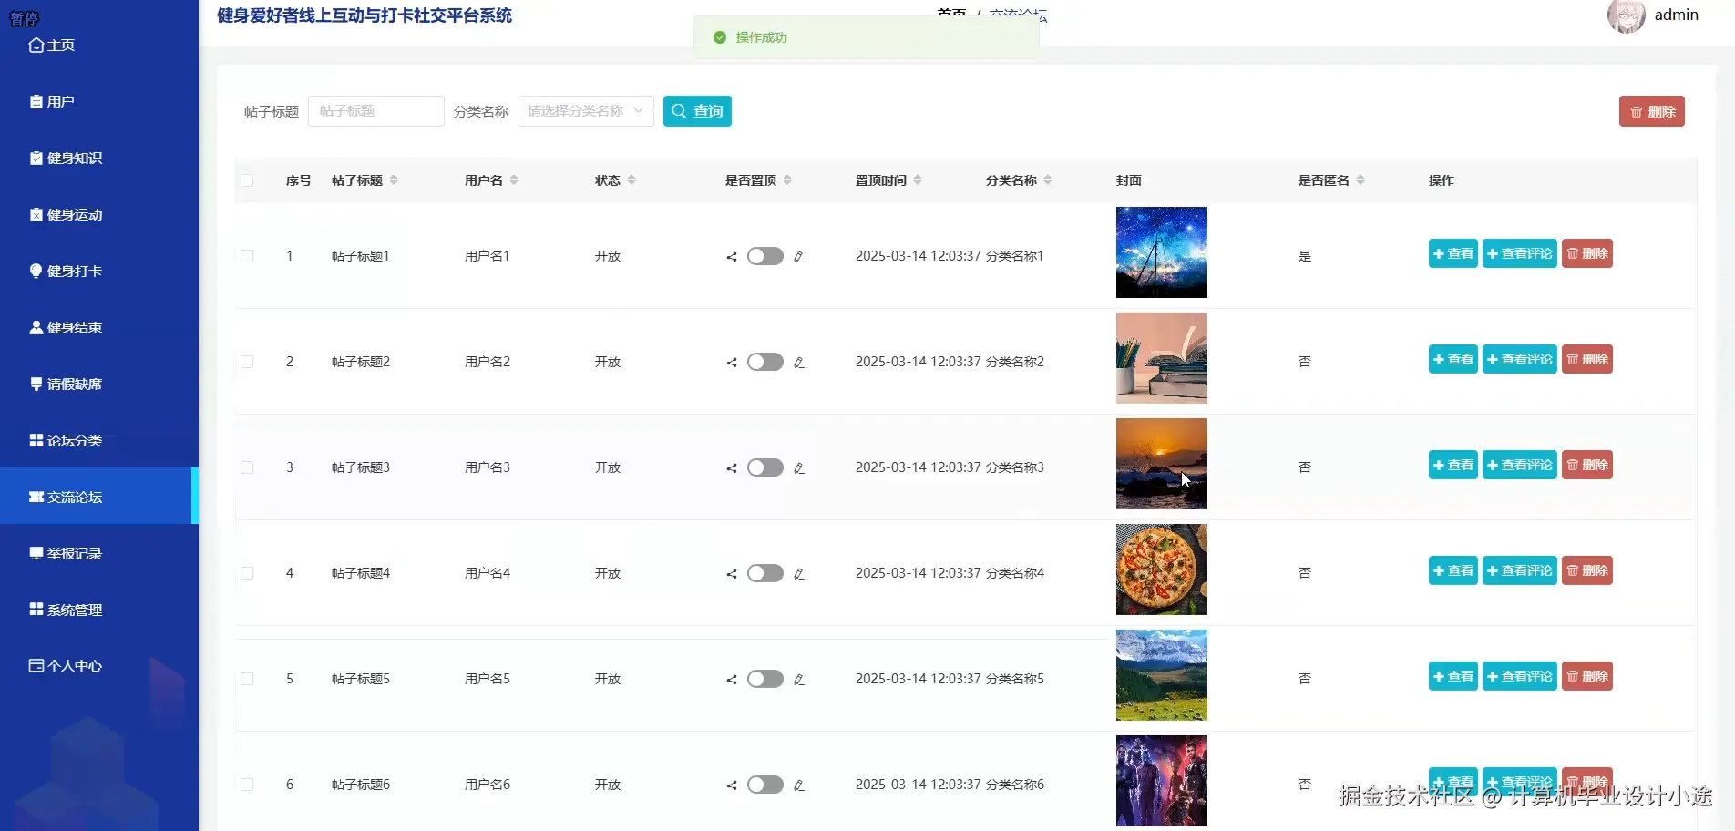Open 健身结束 in the sidebar
Screen dimensions: 1735x831
click(99, 328)
